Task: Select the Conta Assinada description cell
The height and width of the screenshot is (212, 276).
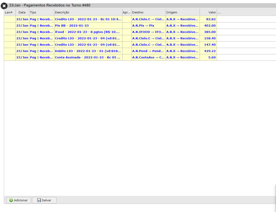Action: click(x=88, y=57)
